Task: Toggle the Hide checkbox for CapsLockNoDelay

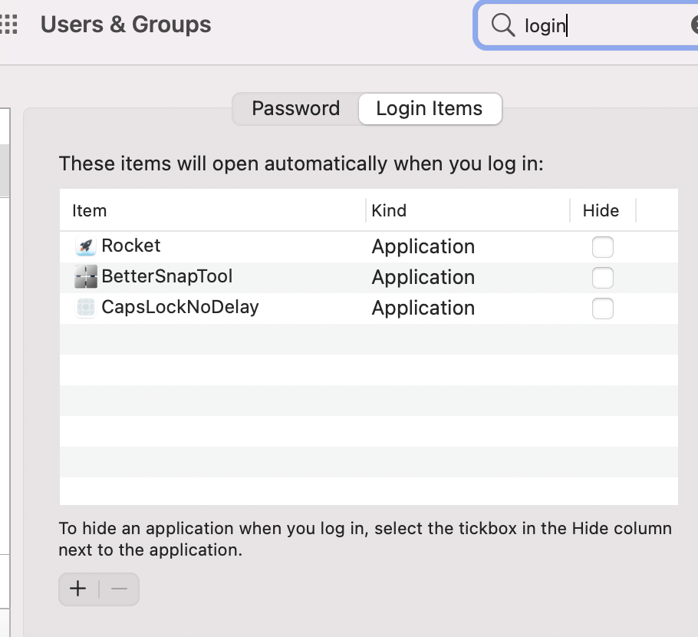Action: point(603,308)
